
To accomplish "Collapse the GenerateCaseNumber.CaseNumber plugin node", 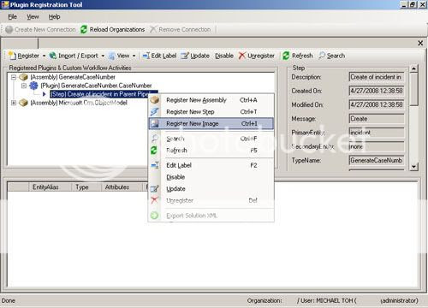I will point(24,86).
